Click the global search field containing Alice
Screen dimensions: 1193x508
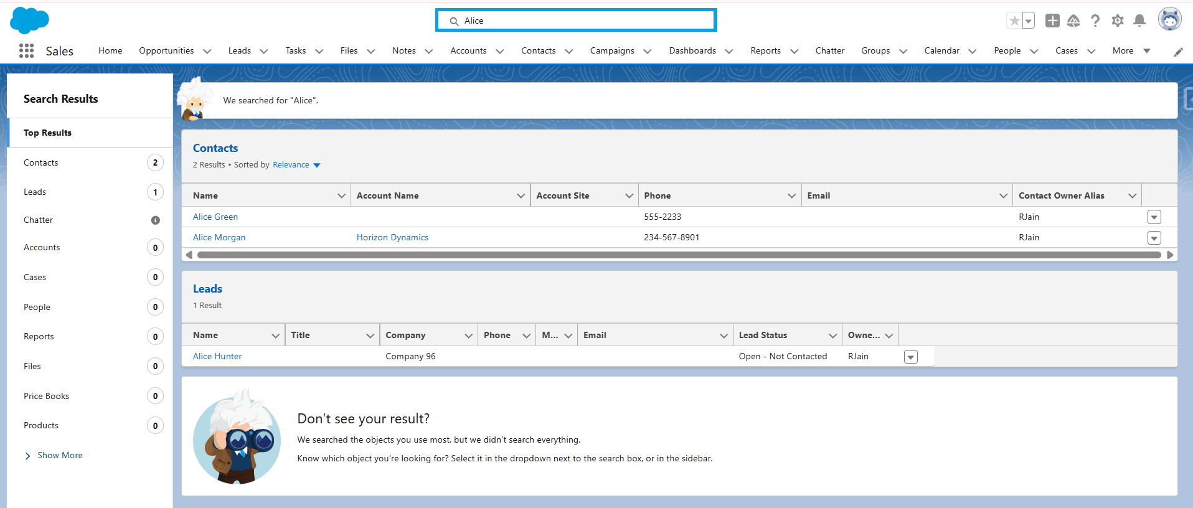(576, 21)
